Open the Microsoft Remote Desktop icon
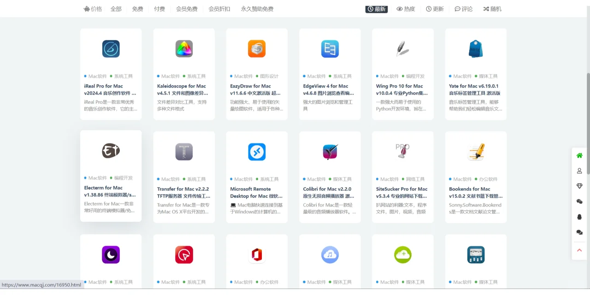 257,152
